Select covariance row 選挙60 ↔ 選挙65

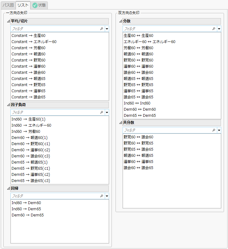[172, 162]
